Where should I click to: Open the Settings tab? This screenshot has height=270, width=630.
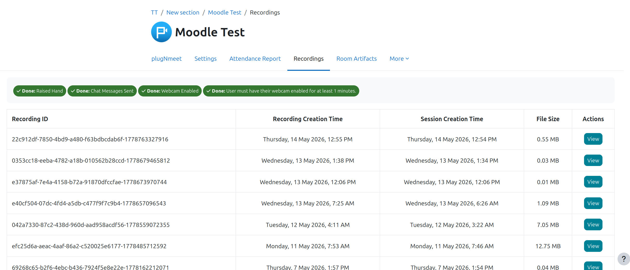click(x=205, y=59)
